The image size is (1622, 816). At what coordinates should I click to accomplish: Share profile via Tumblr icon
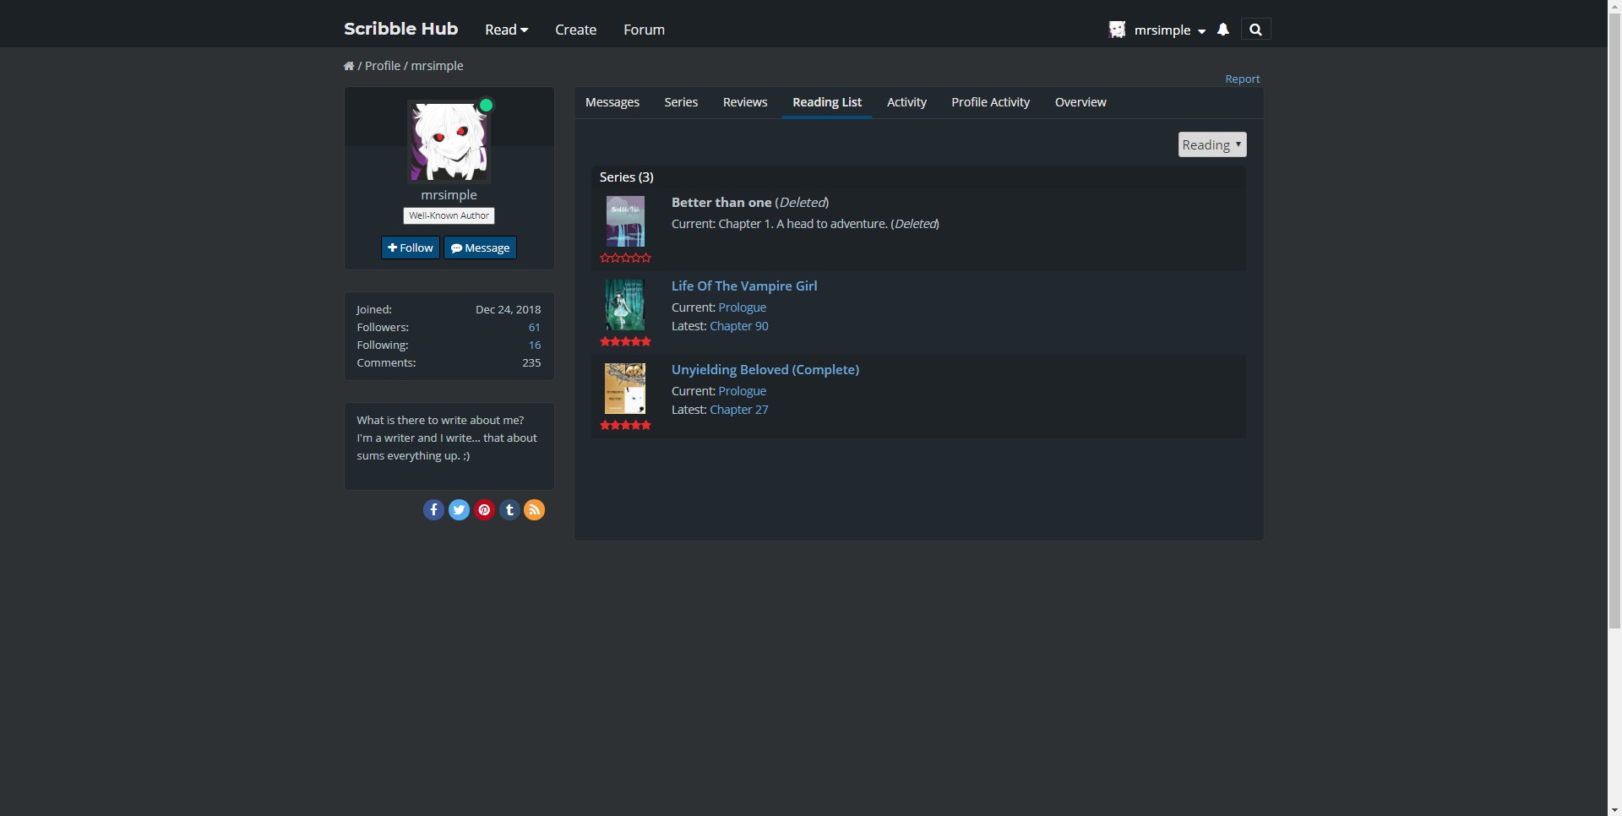coord(509,509)
